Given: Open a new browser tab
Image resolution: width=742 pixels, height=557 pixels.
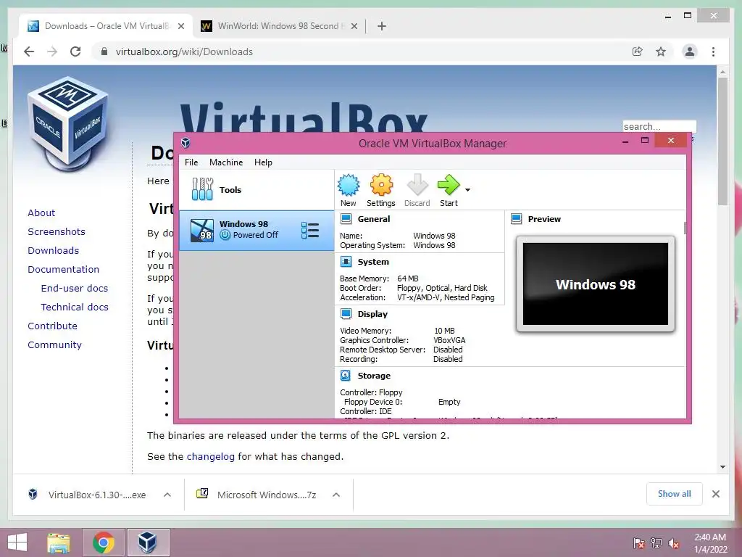Looking at the screenshot, I should pyautogui.click(x=382, y=26).
